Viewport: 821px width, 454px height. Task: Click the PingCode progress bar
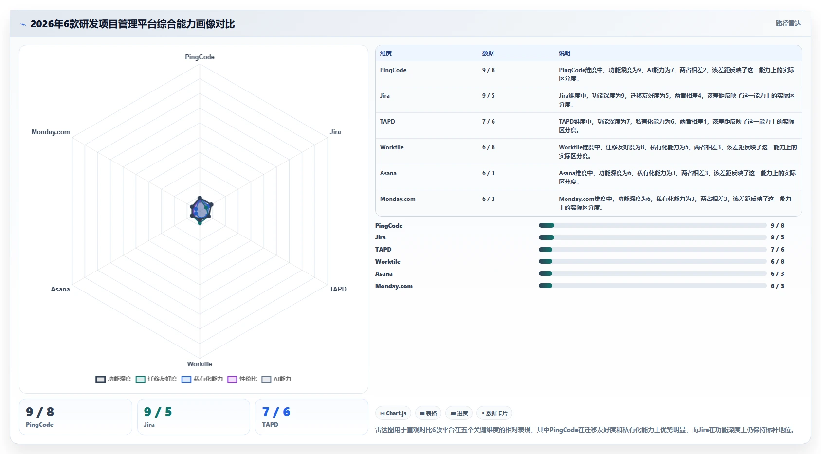653,225
